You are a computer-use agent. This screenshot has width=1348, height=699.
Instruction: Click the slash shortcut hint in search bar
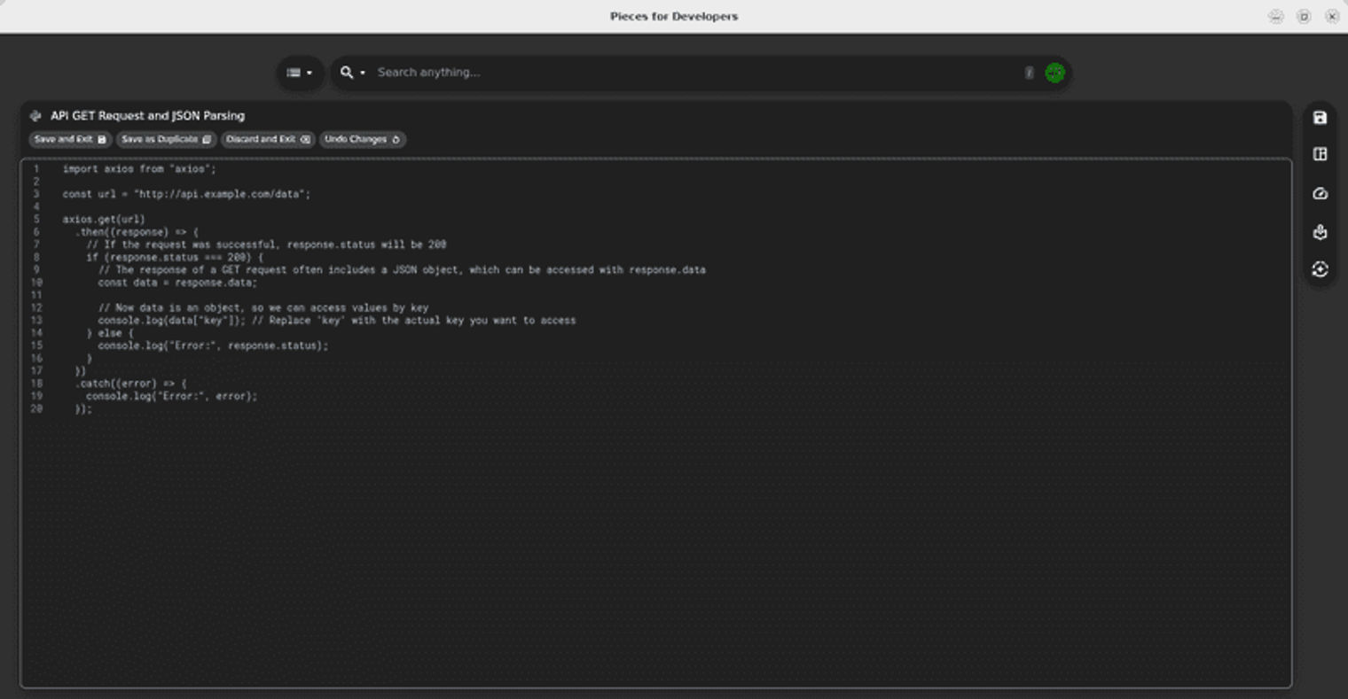[1029, 73]
